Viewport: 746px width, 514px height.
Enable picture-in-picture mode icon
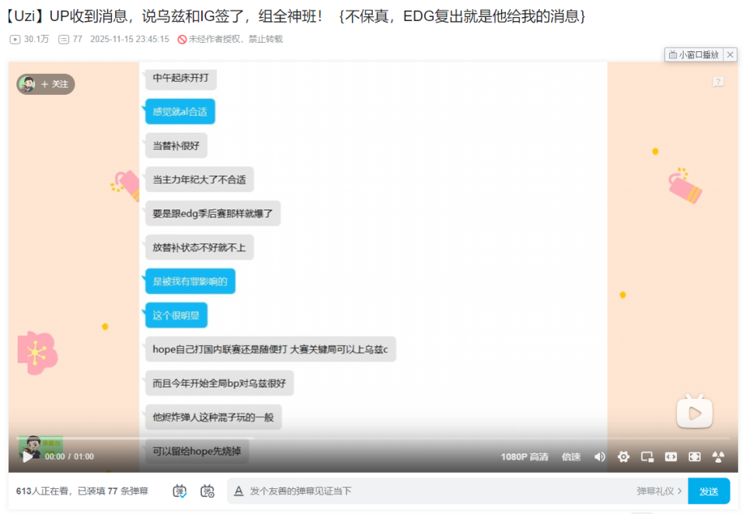pos(647,456)
